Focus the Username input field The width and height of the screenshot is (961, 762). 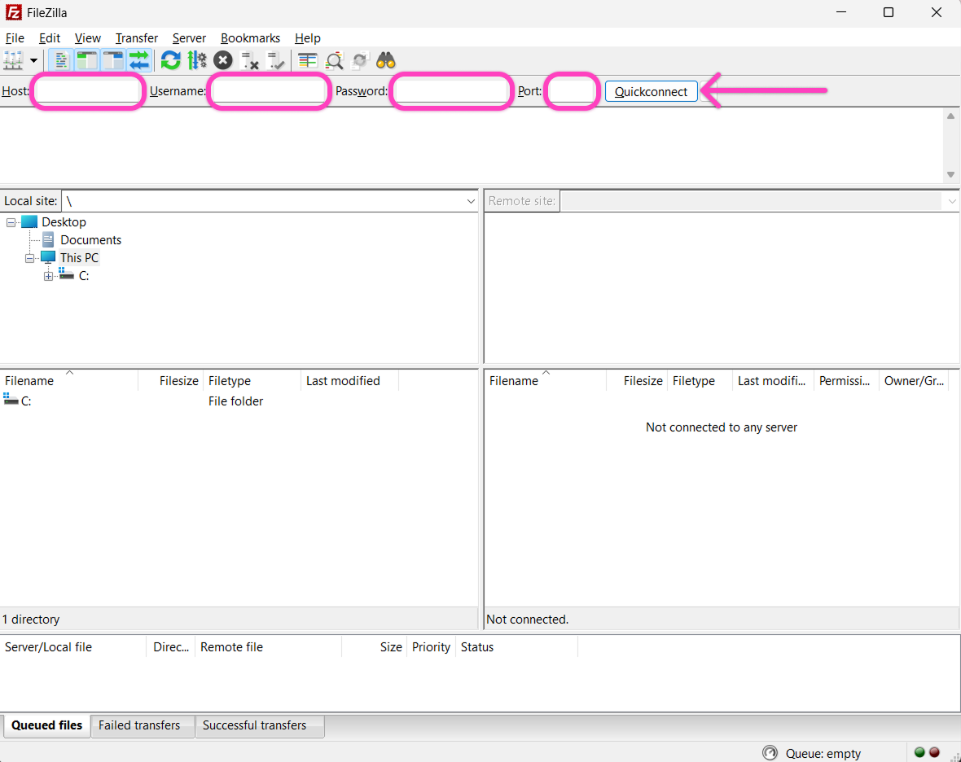click(269, 91)
